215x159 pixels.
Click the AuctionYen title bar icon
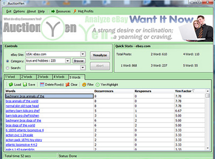pyautogui.click(x=4, y=3)
